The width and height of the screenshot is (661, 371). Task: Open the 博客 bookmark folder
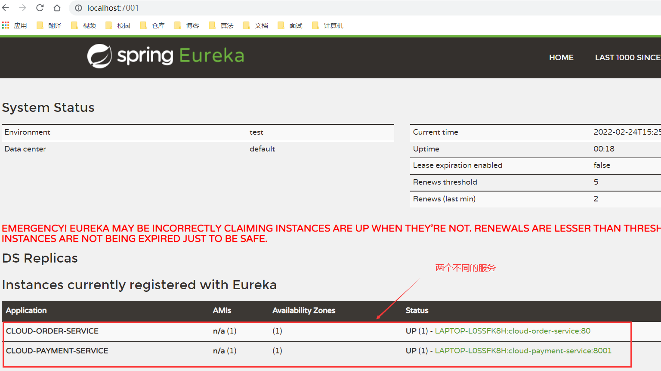[x=186, y=25]
